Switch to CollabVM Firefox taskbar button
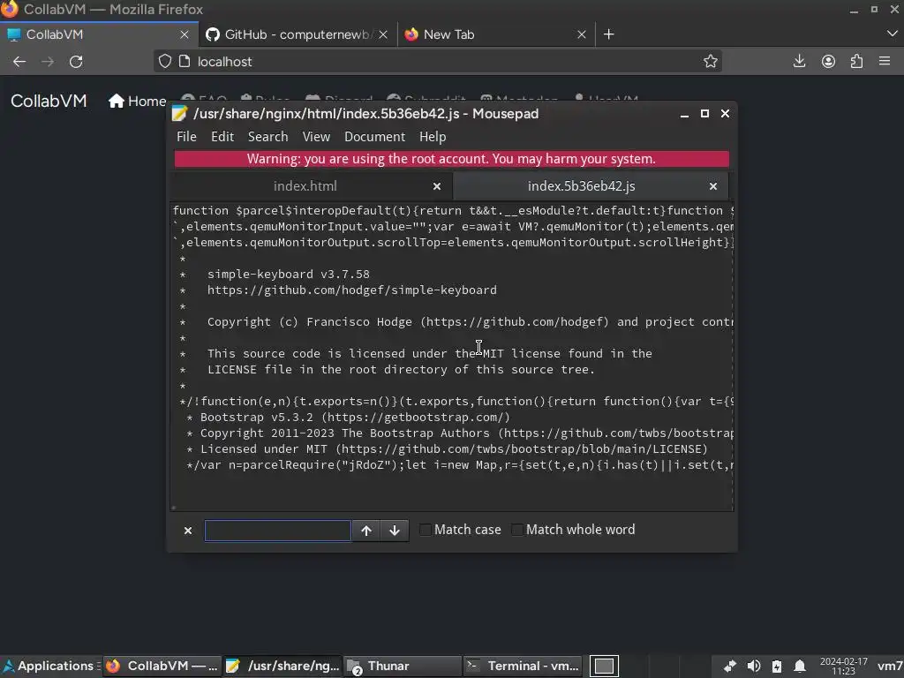 tap(162, 666)
